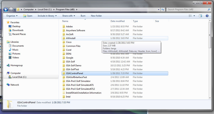
Task: Select Favorites in the navigation pane
Action: point(15,22)
